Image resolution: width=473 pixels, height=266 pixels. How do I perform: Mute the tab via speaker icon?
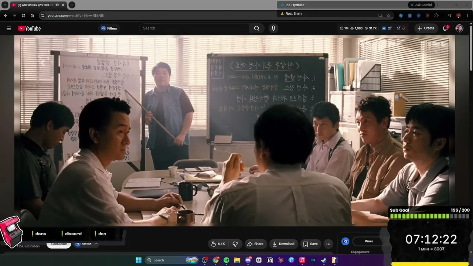click(x=57, y=5)
